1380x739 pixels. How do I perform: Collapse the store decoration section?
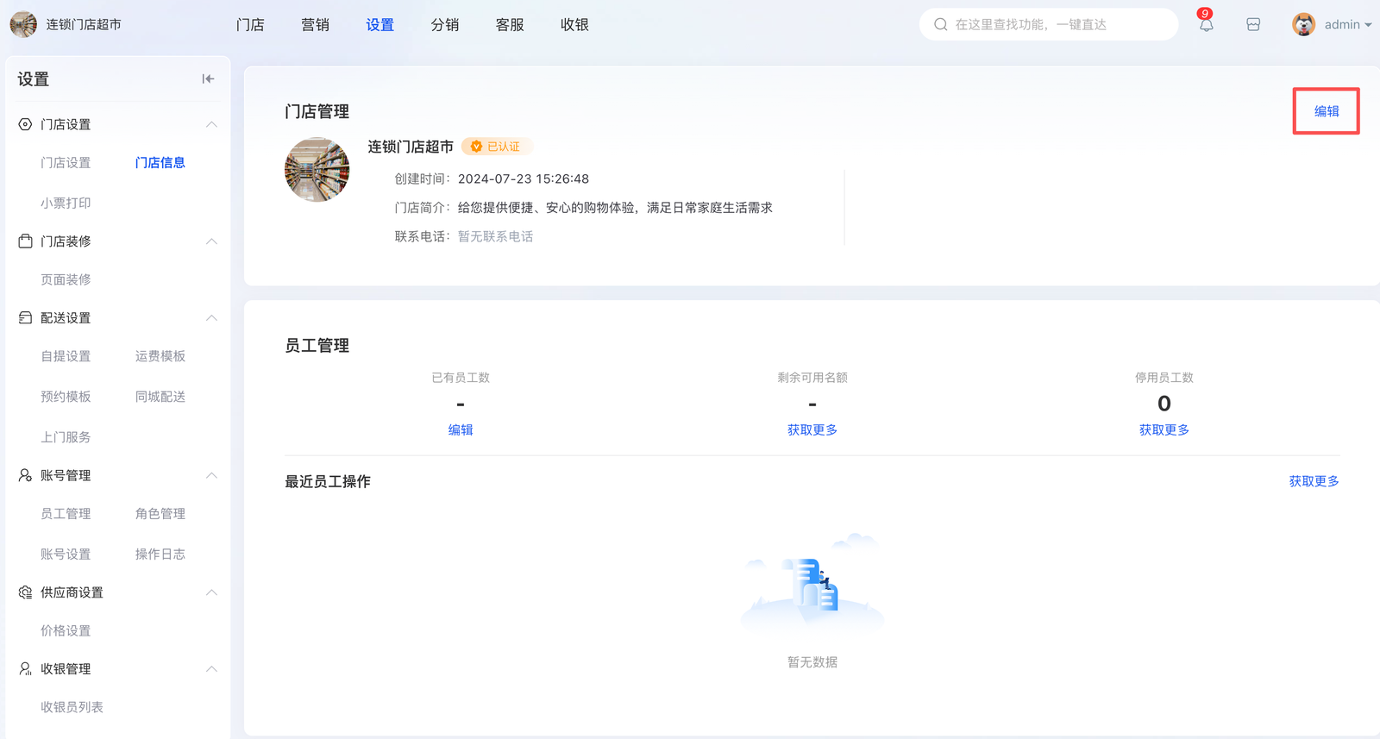[211, 241]
